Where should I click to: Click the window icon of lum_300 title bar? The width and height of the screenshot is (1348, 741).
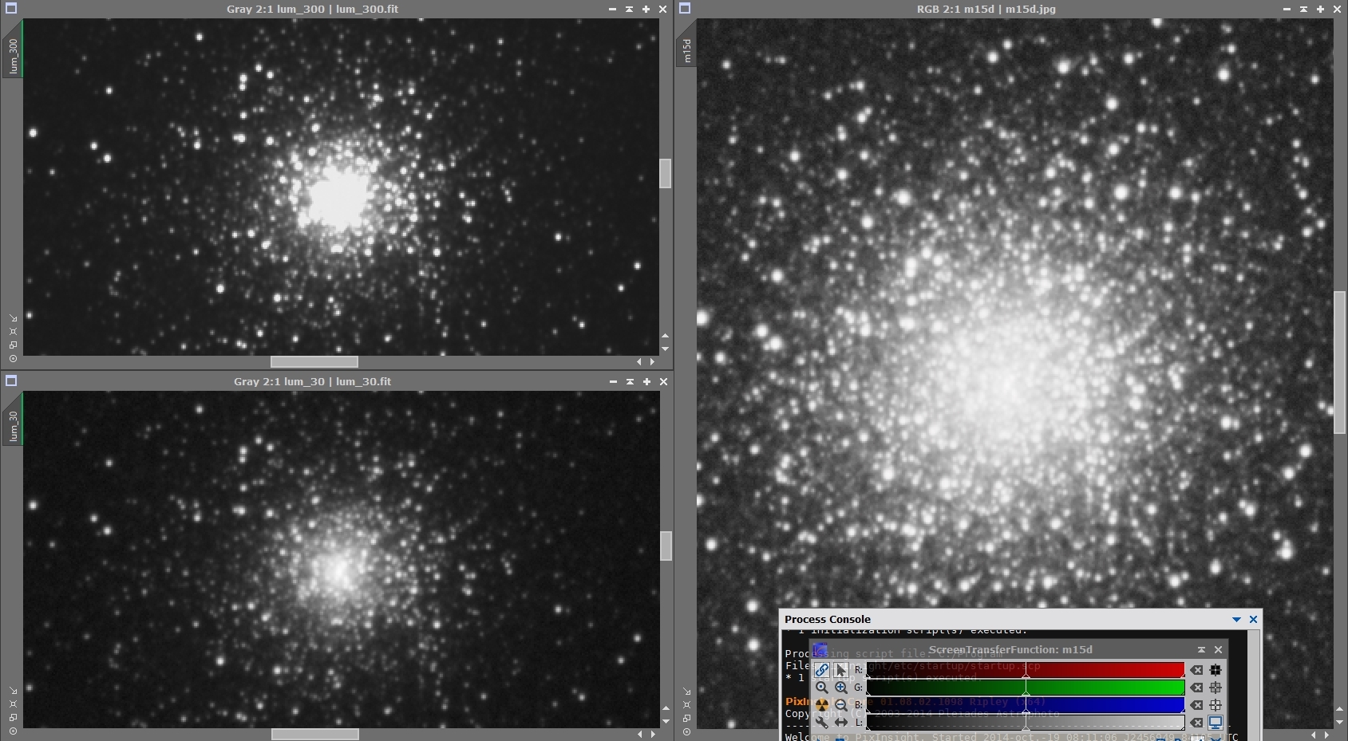click(x=11, y=9)
